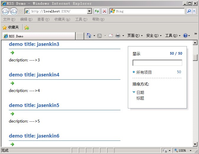
Task: Open the 安全(S) command bar menu
Action: (154, 36)
